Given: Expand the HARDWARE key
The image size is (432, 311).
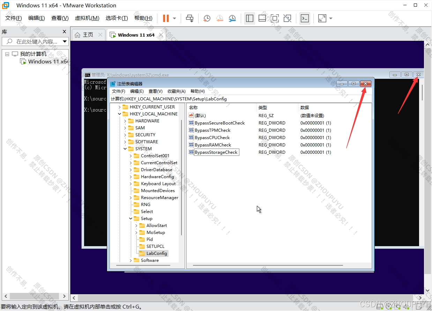Looking at the screenshot, I should [125, 121].
